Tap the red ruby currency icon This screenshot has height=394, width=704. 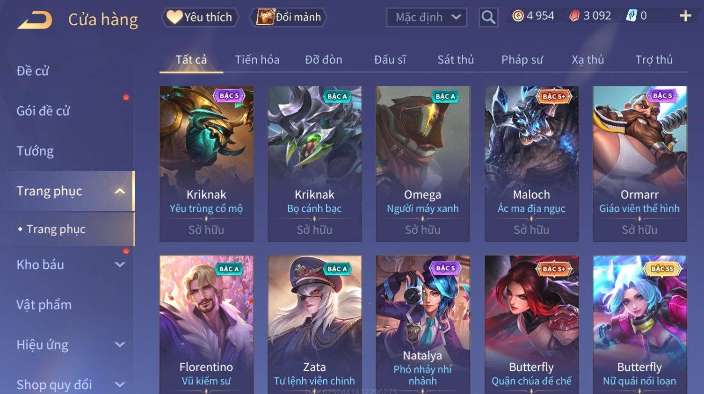point(574,16)
